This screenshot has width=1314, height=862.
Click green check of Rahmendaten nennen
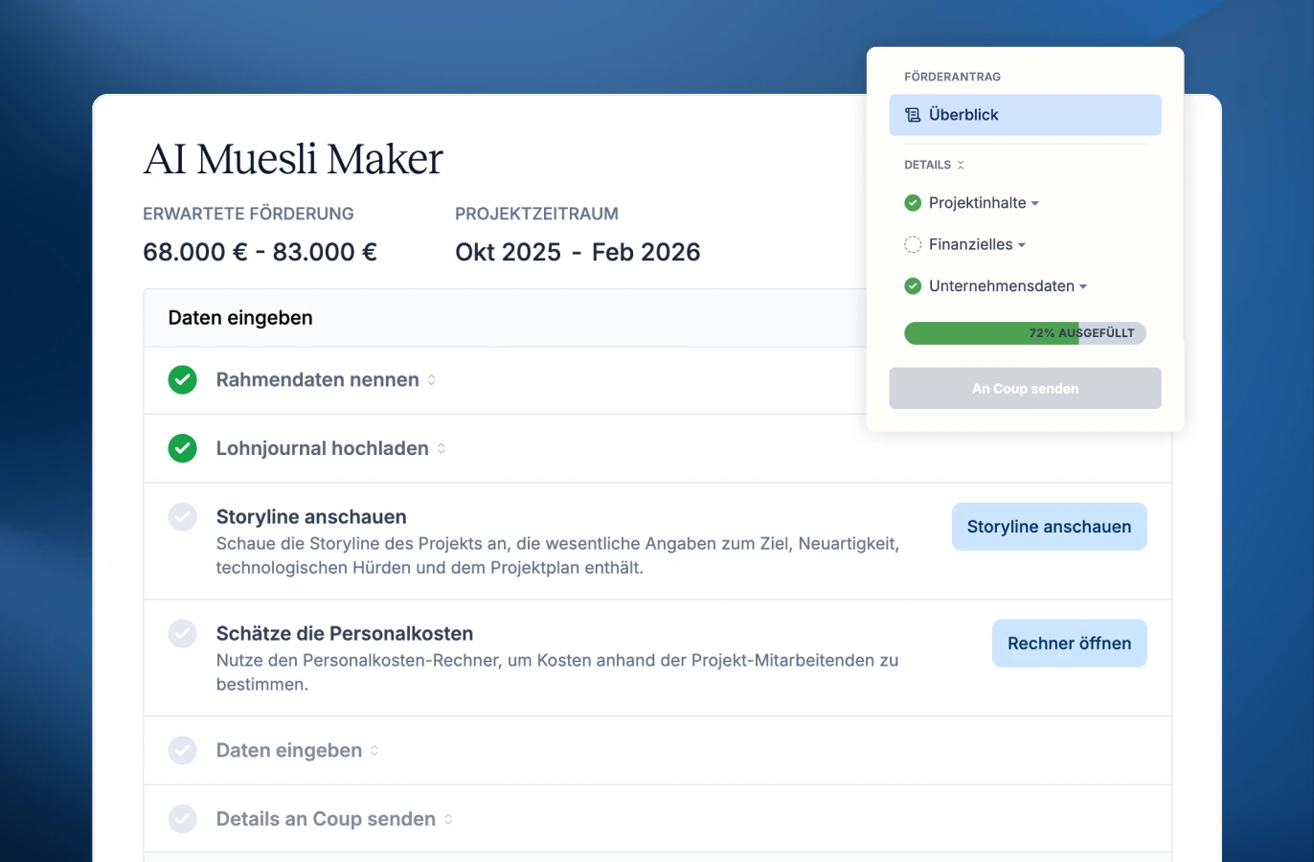(182, 380)
